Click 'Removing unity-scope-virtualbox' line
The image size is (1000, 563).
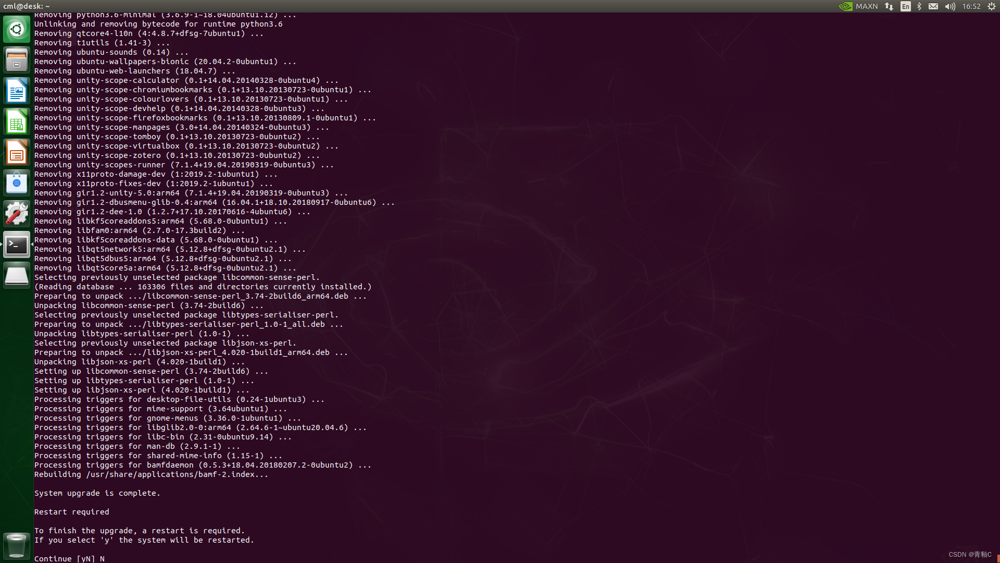(x=186, y=146)
